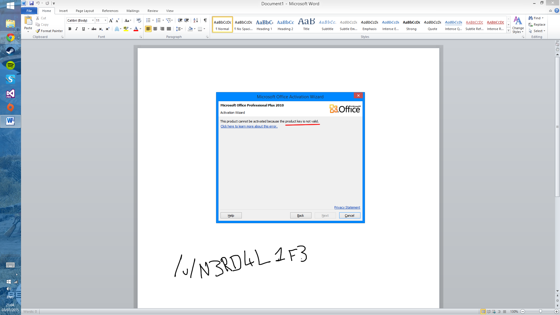Viewport: 560px width, 315px height.
Task: Click Align Text Right icon
Action: pos(162,29)
